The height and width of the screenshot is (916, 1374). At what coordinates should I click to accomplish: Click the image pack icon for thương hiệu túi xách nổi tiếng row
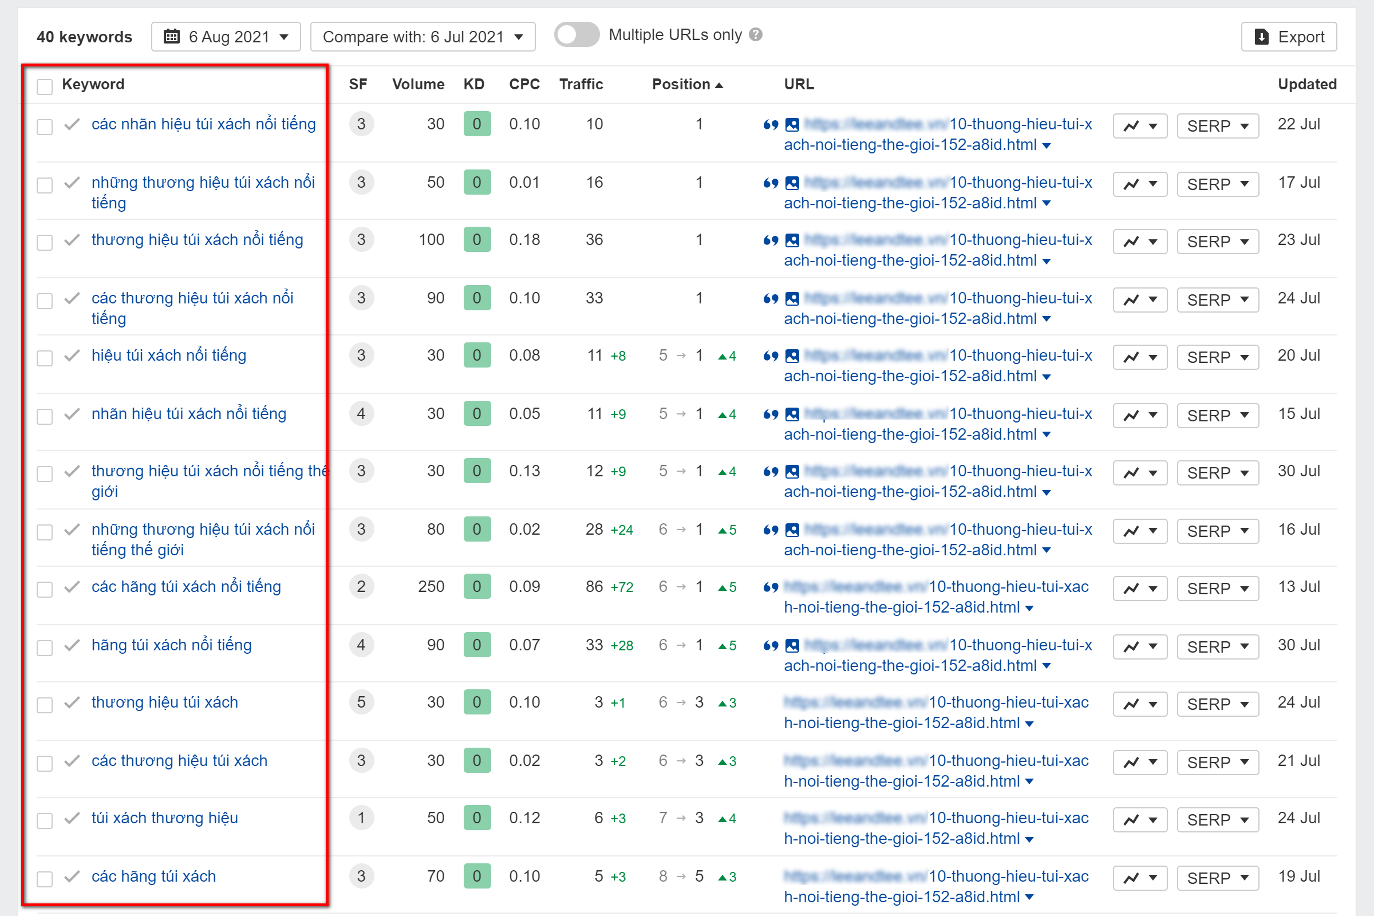tap(792, 240)
